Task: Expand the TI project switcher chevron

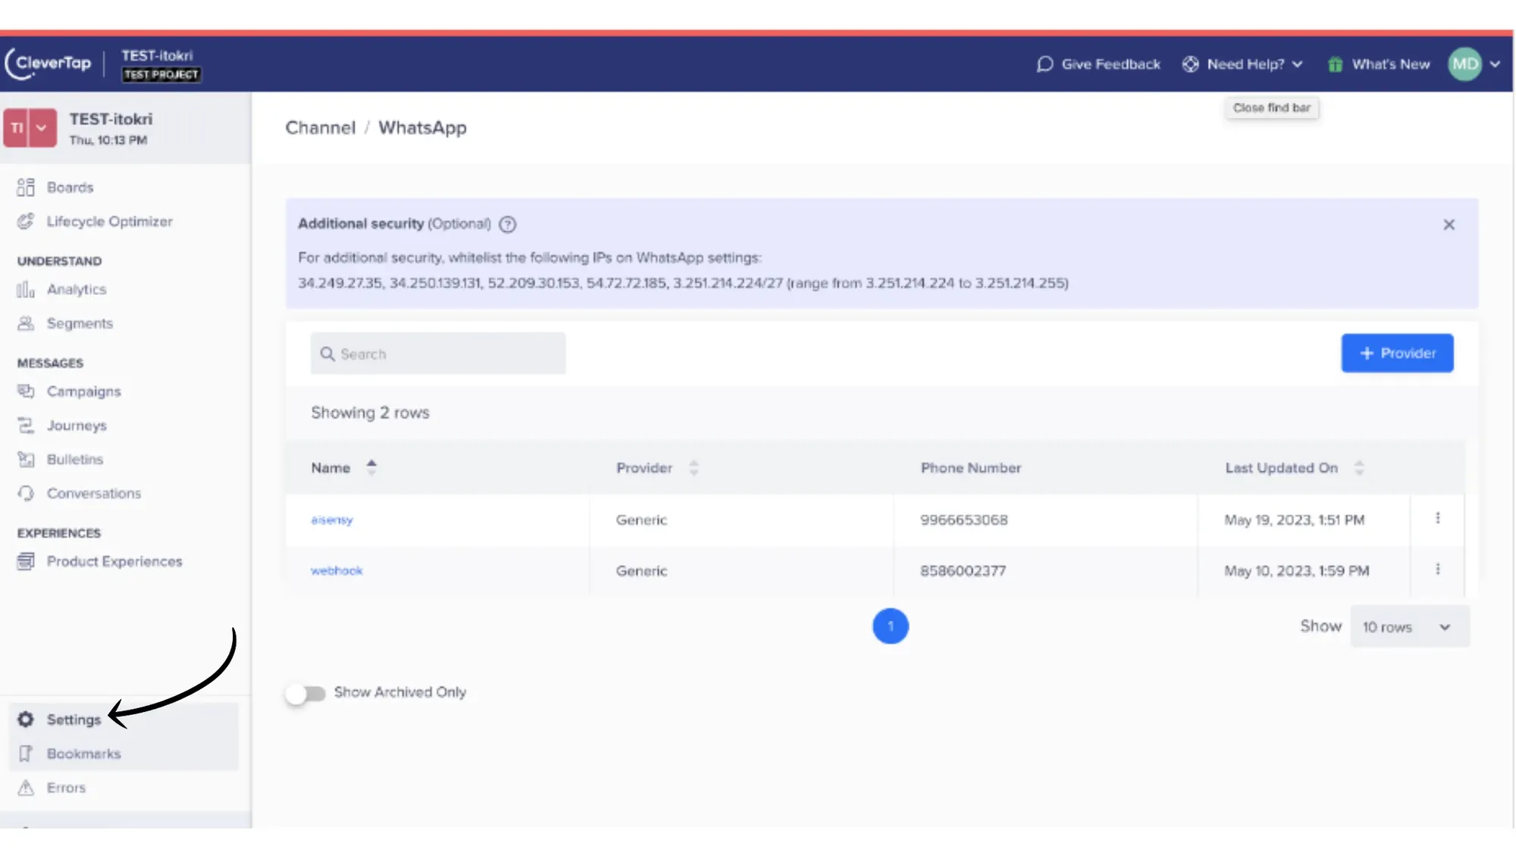Action: coord(42,128)
